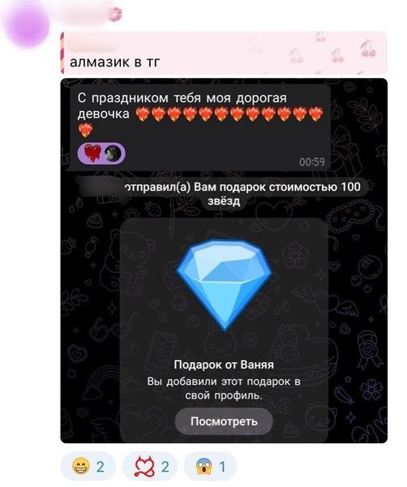Click the kiss lips emoji beside username
Screen dimensions: 407x487
click(115, 14)
